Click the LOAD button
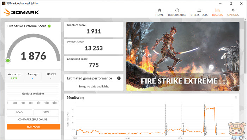The width and height of the screenshot is (247, 140). (19, 112)
